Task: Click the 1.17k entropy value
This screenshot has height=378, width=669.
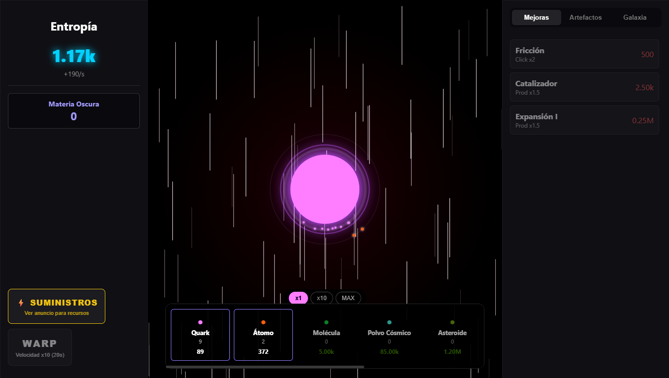Action: coord(74,56)
